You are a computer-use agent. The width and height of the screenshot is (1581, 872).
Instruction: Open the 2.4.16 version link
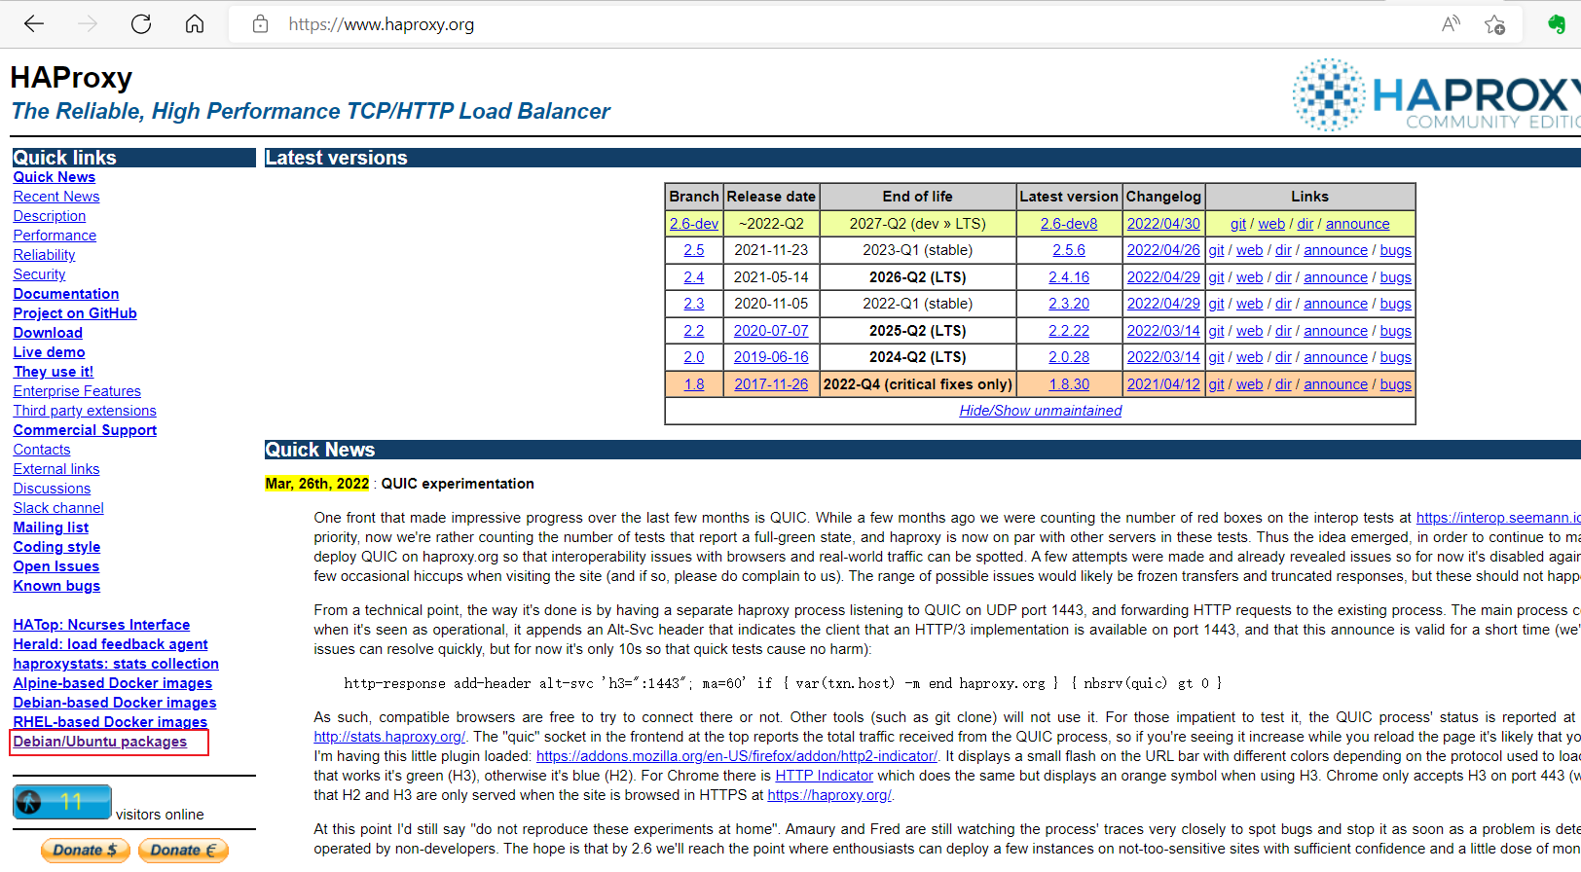(x=1069, y=277)
